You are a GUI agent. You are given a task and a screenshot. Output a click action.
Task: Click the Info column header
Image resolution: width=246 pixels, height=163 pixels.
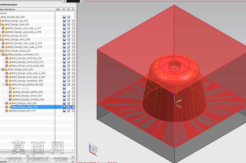(58, 9)
